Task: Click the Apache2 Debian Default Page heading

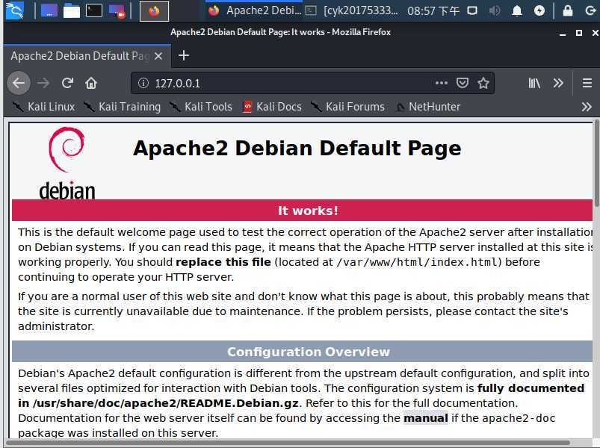Action: pyautogui.click(x=297, y=149)
